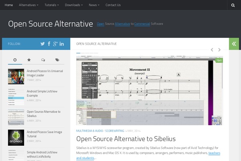Open the Scorewriting category

[x=114, y=131]
